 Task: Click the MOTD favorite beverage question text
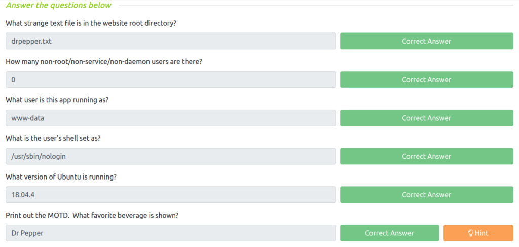[92, 215]
